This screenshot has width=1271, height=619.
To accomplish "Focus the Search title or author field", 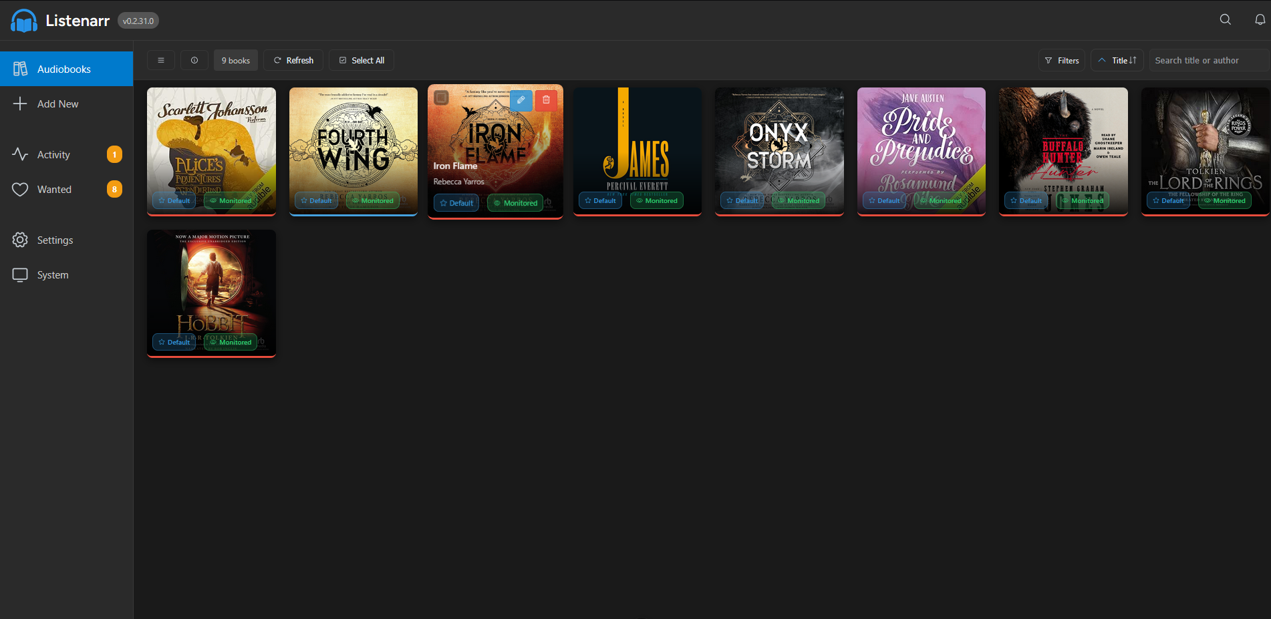I will click(1210, 60).
